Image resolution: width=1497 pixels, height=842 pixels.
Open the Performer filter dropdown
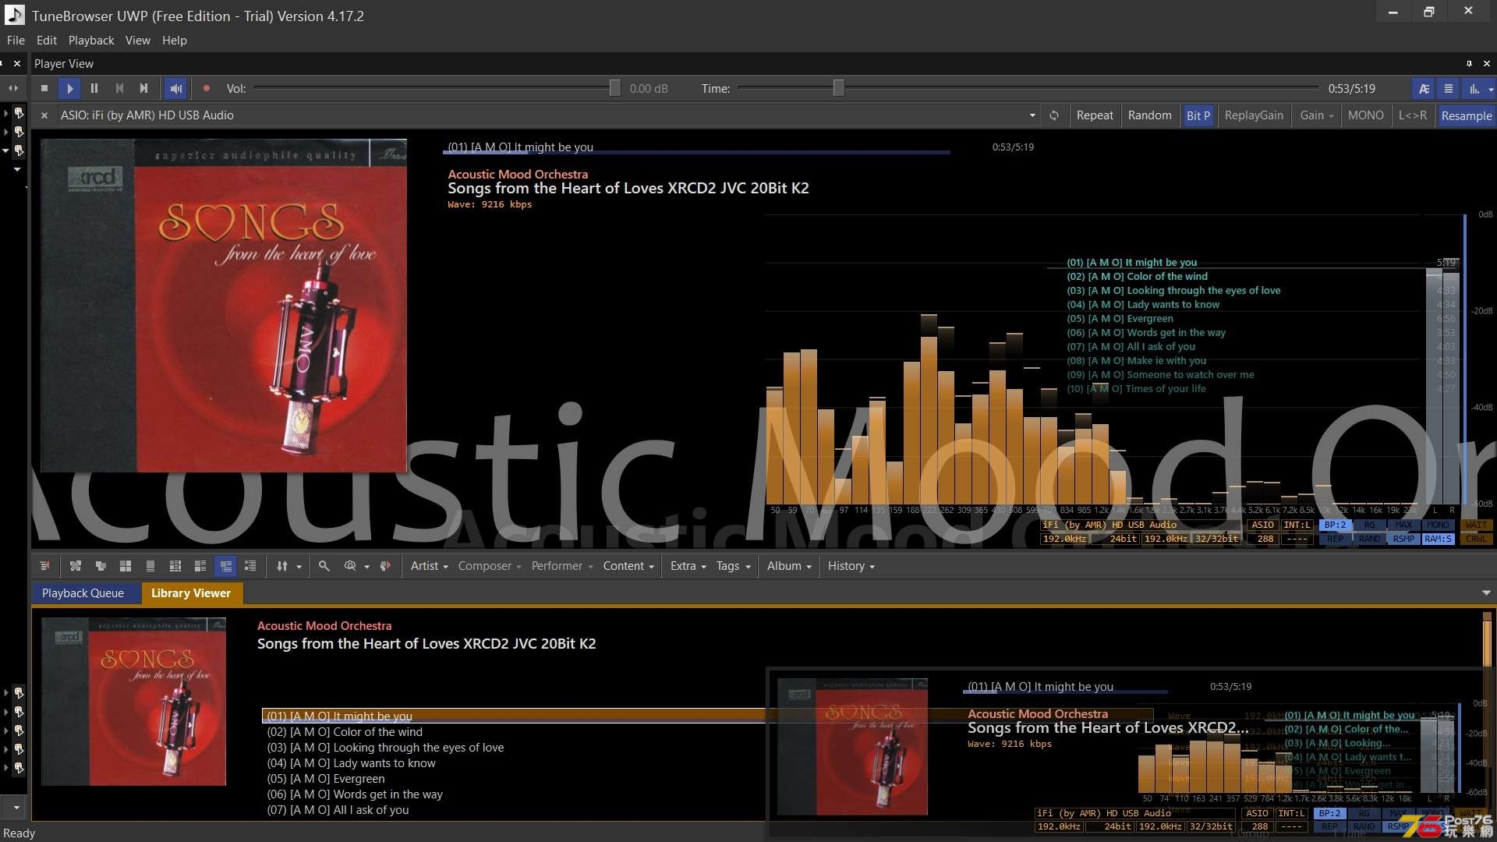tap(562, 566)
